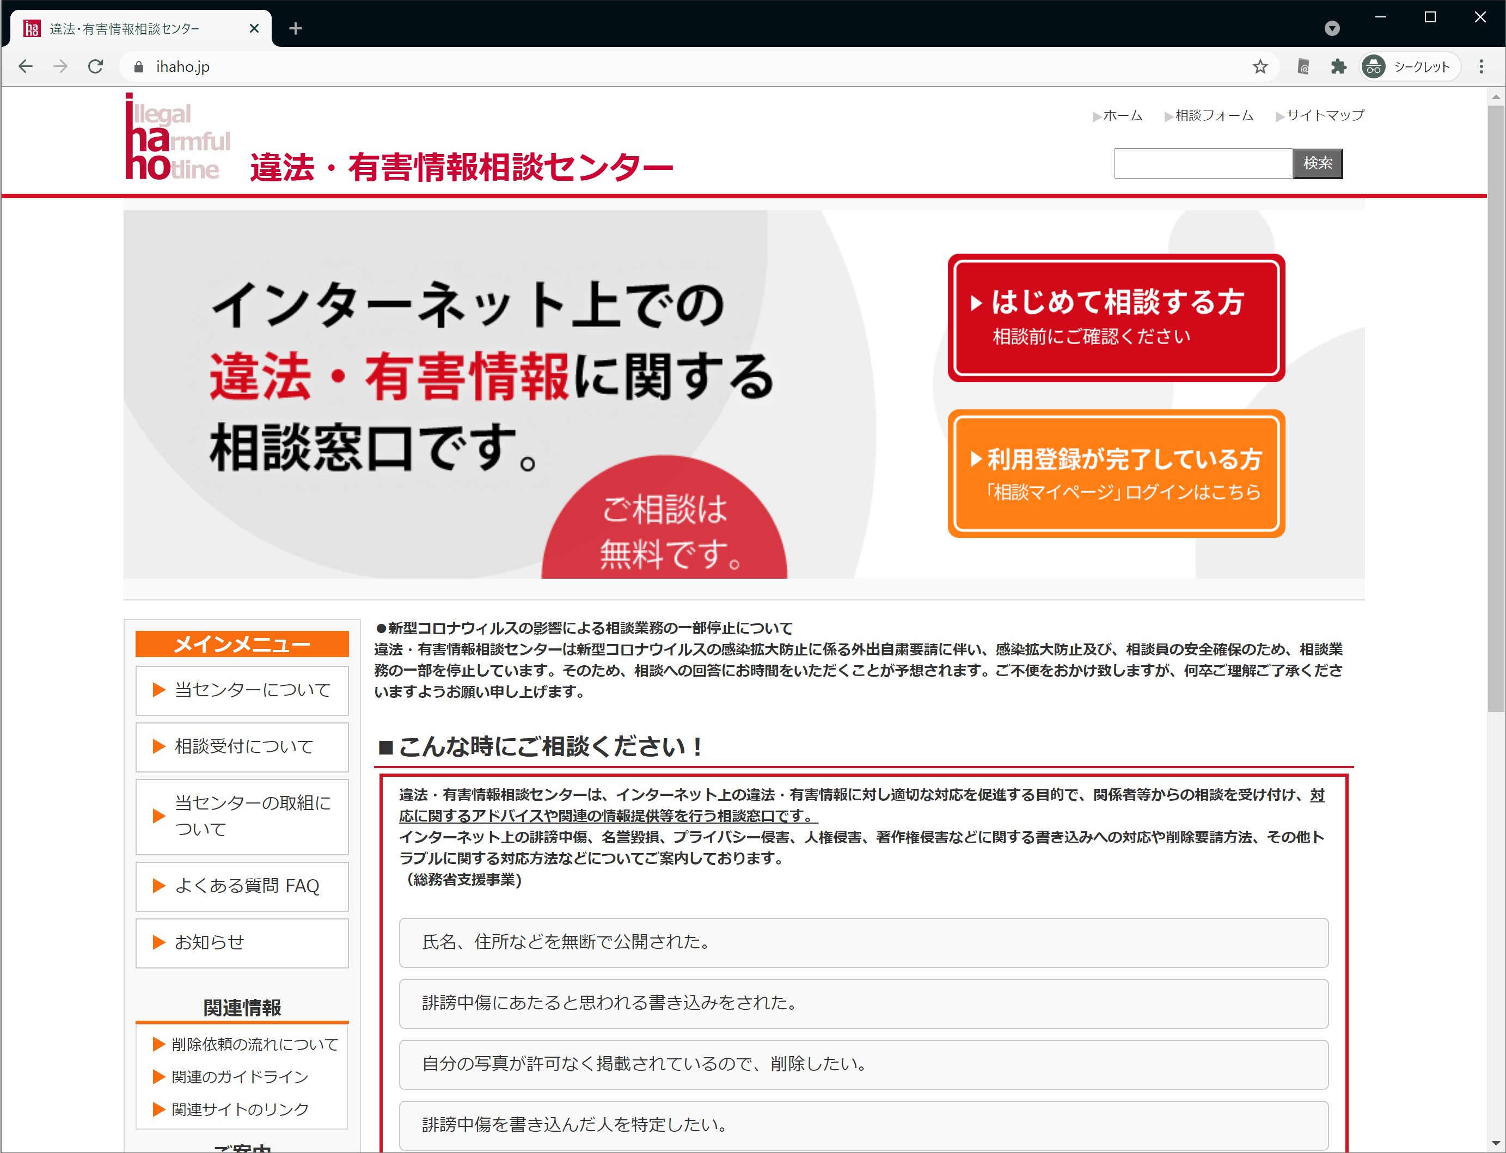Image resolution: width=1506 pixels, height=1153 pixels.
Task: Click the tab search dropdown arrow
Action: [x=1332, y=28]
